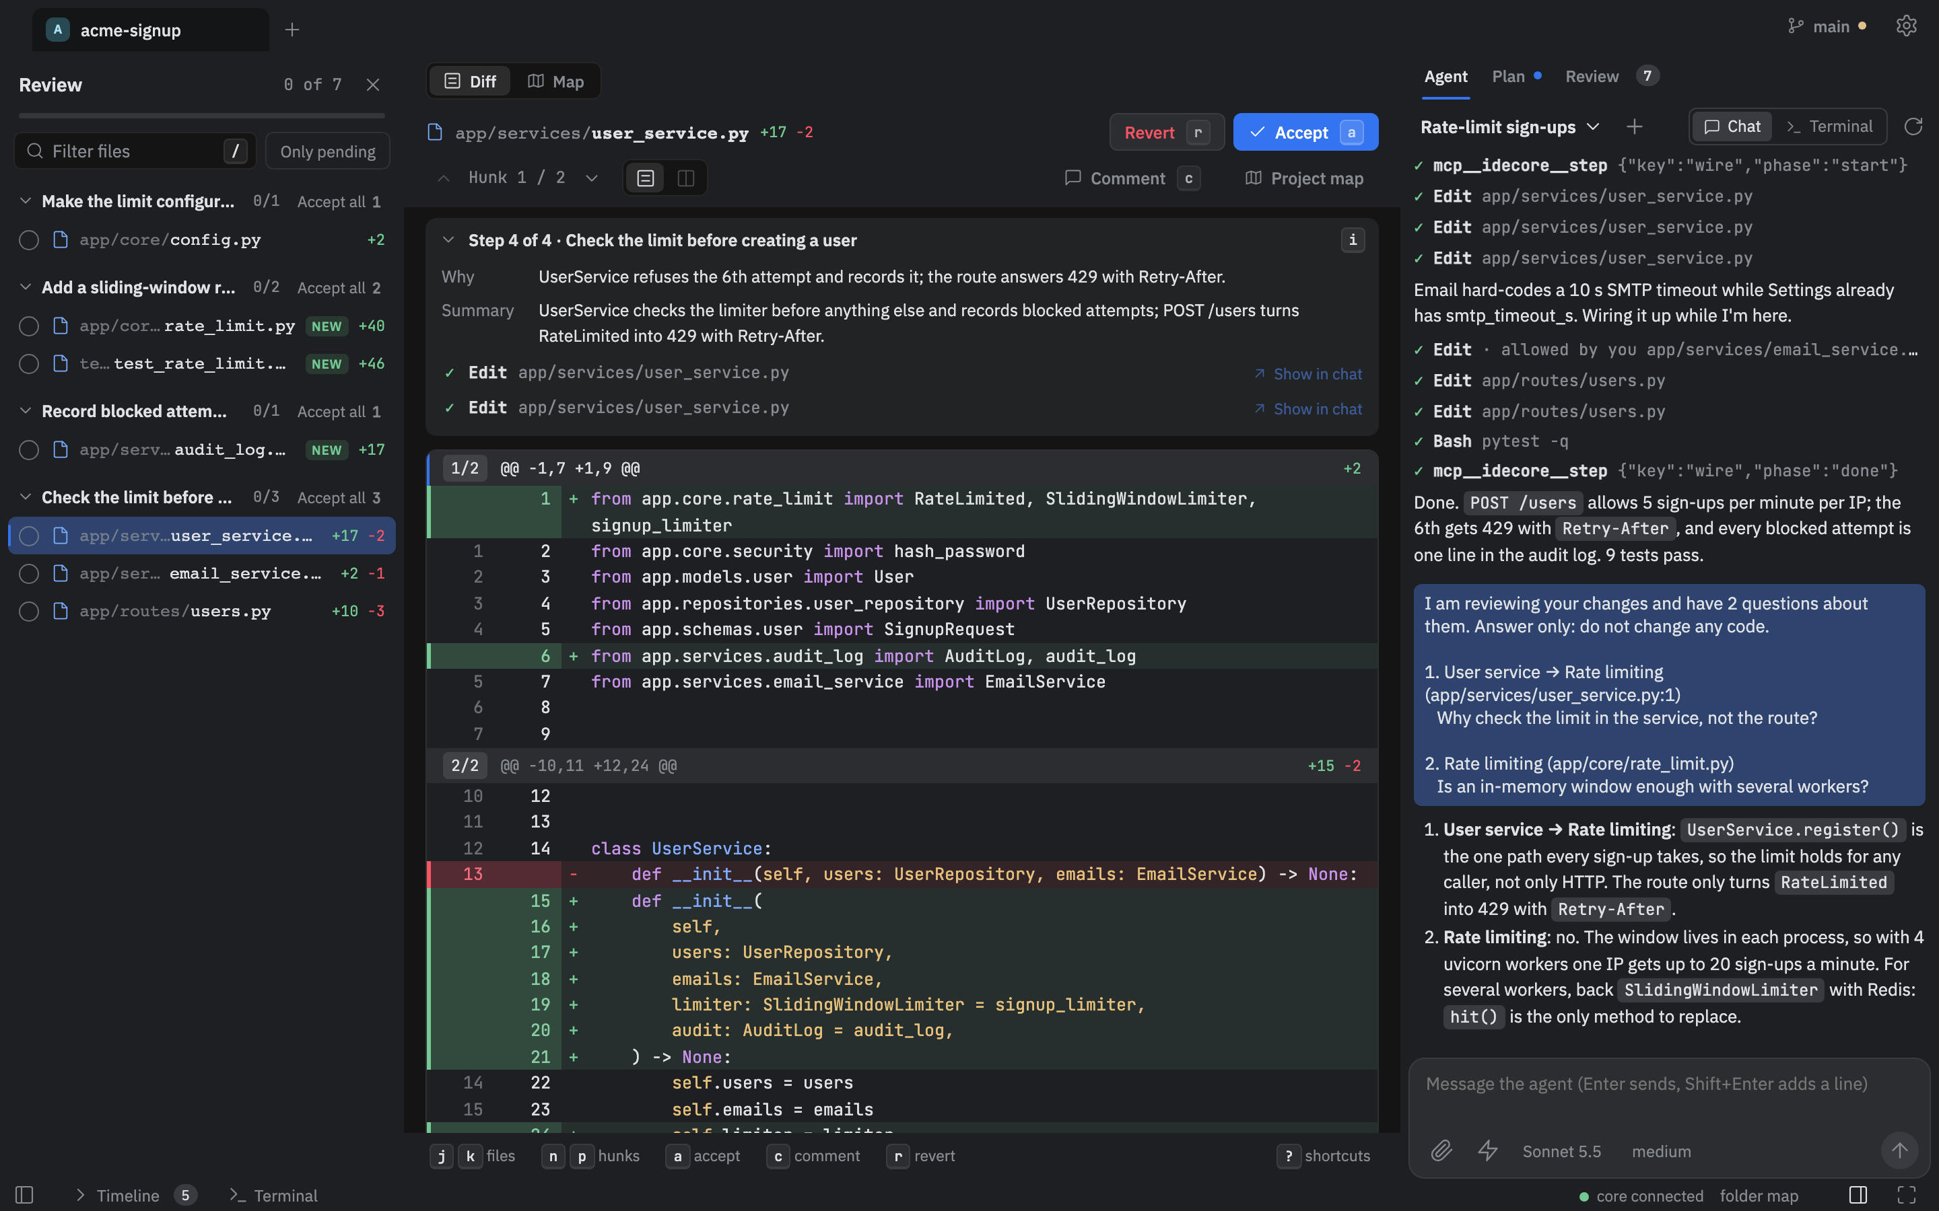Go to previous hunk with the up chevron
Screen dimensions: 1939x1211
443,178
